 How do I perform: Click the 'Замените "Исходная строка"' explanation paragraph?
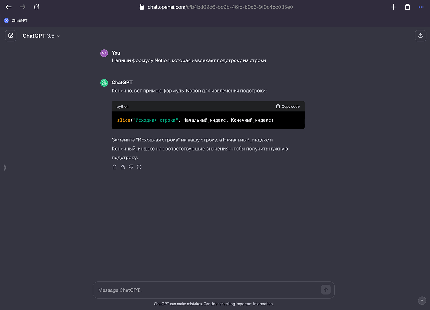tap(200, 149)
